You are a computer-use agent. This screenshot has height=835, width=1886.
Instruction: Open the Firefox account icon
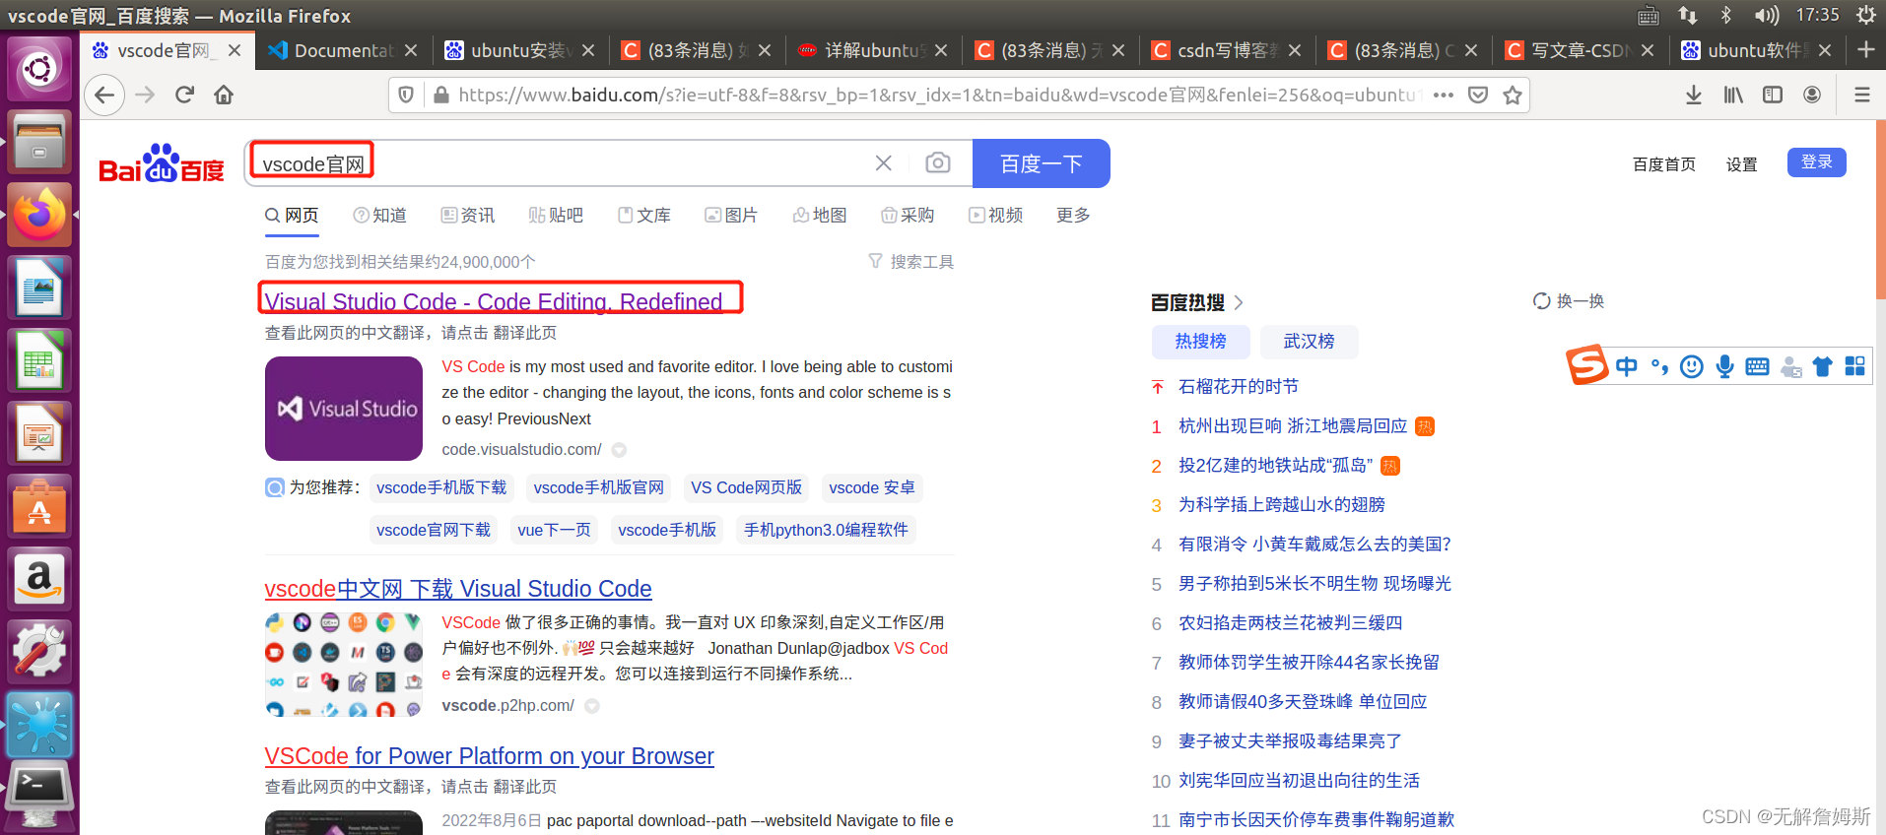tap(1812, 95)
